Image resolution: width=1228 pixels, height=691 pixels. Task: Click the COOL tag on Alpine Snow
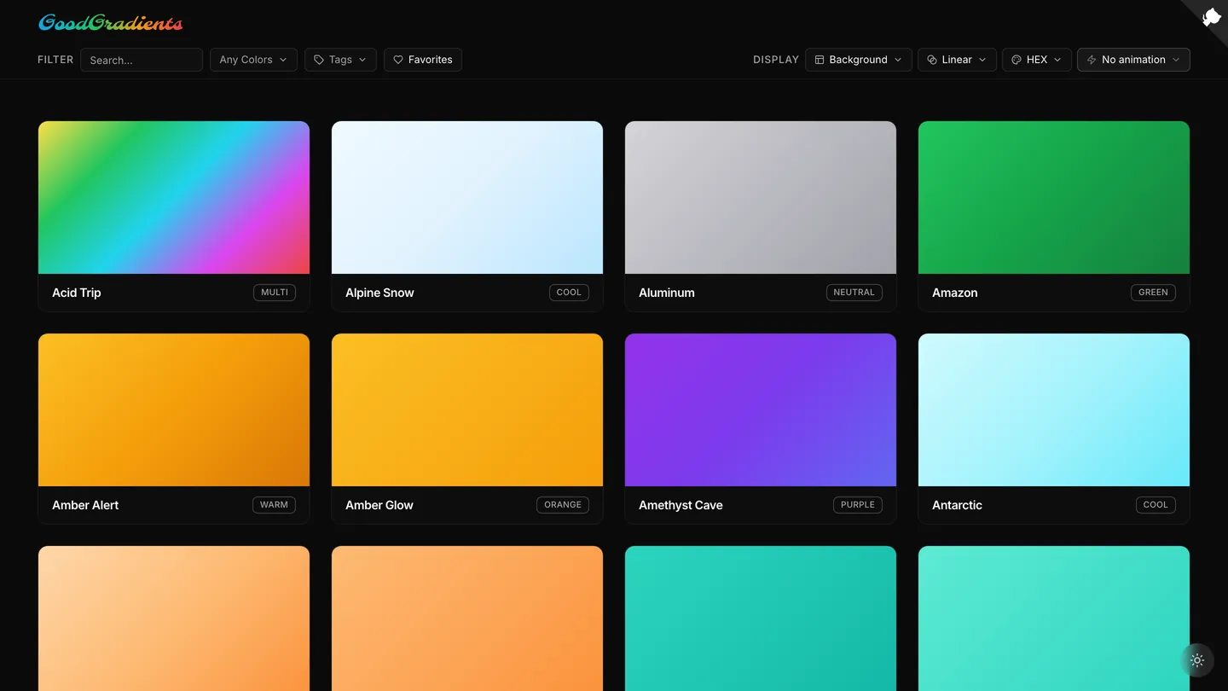coord(569,293)
